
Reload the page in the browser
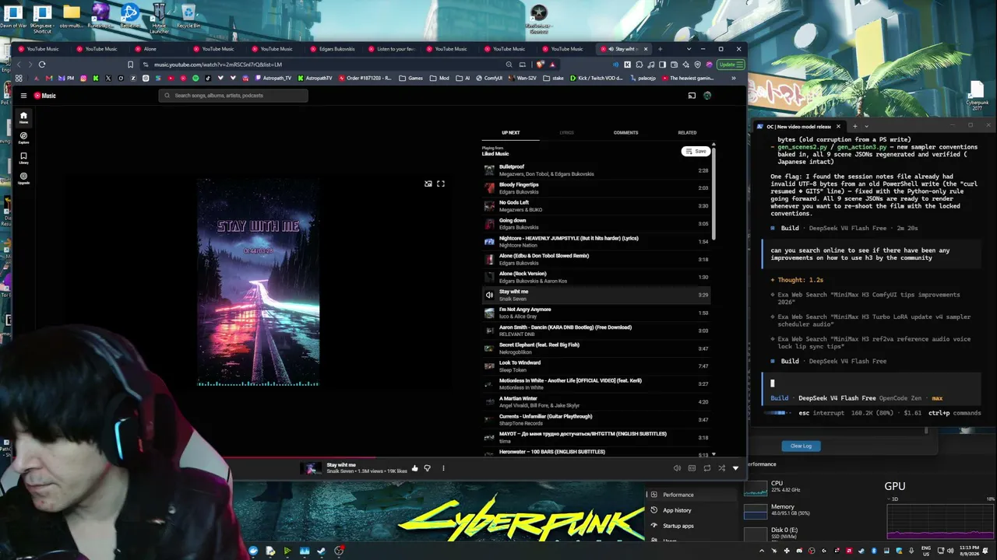pyautogui.click(x=42, y=65)
